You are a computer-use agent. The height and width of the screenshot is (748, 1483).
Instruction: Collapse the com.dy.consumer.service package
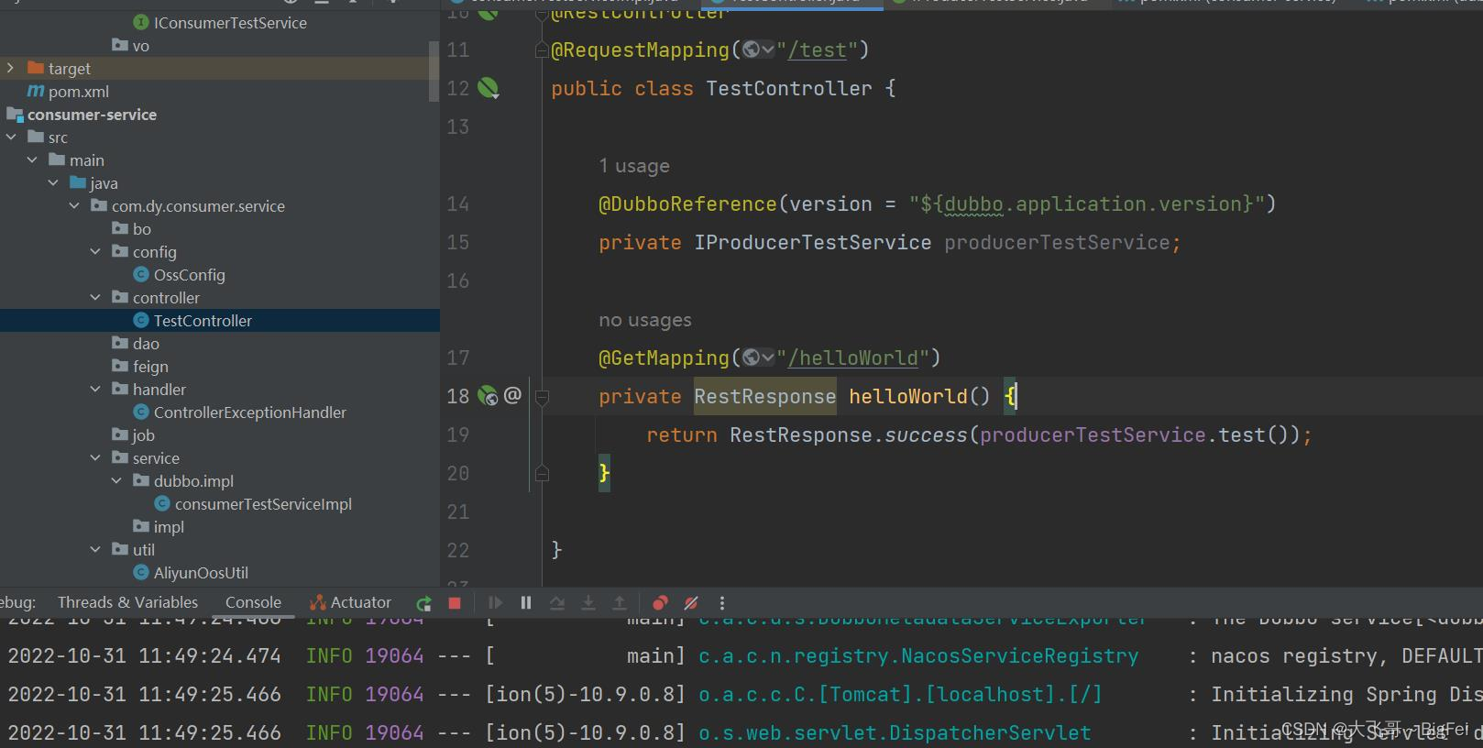point(74,205)
